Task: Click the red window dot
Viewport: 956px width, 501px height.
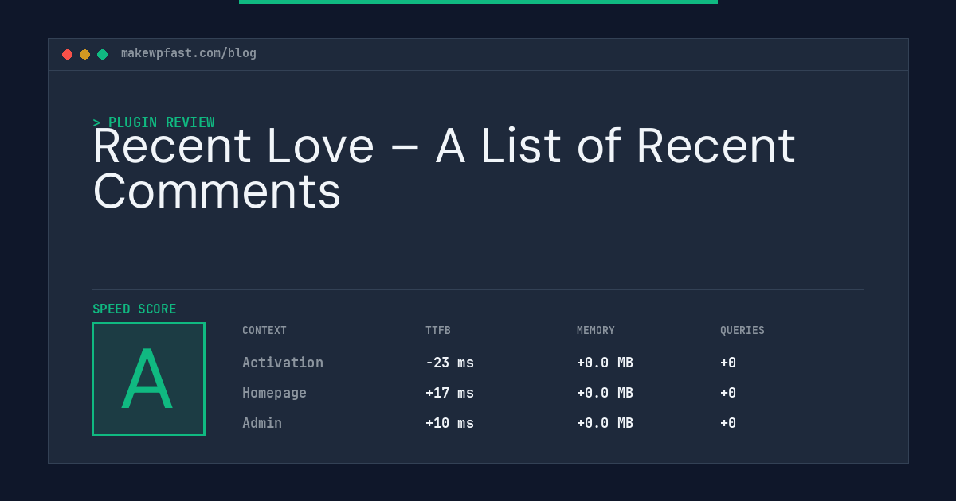Action: [x=67, y=54]
